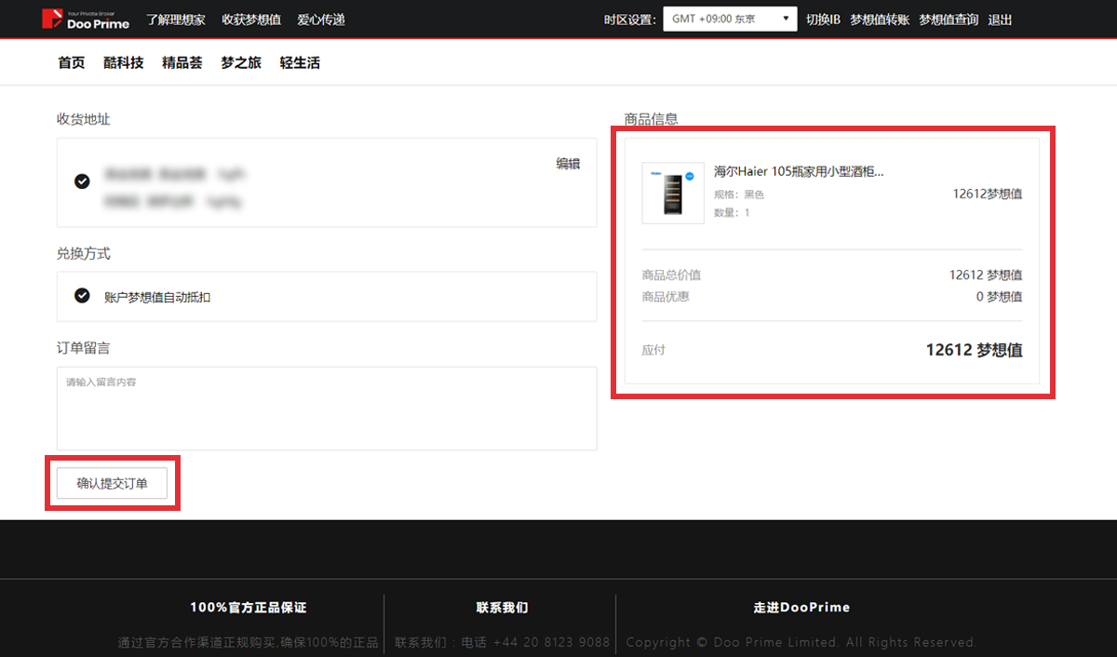Open the 首页 home tab
The width and height of the screenshot is (1117, 657).
pos(71,63)
